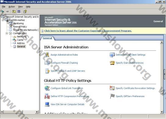
Task: Click the details pane scroll down arrow
Action: point(162,112)
